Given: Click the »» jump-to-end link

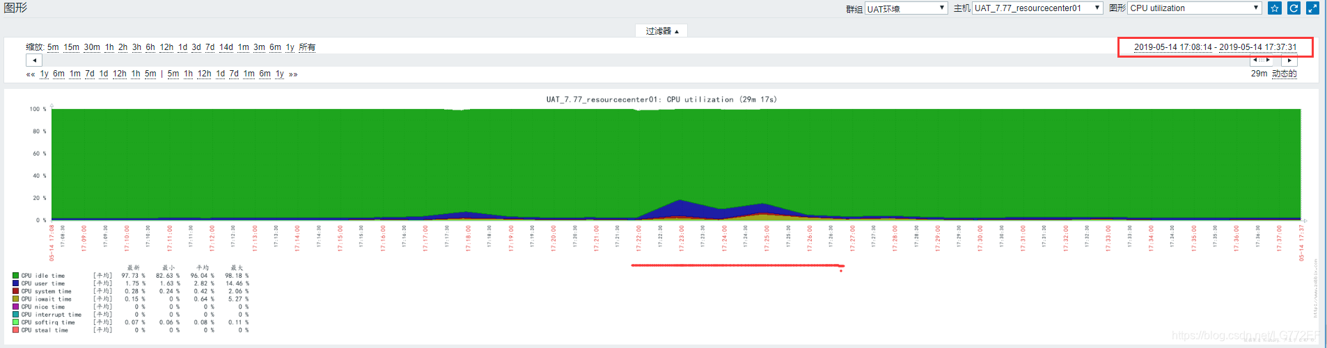Looking at the screenshot, I should point(293,74).
